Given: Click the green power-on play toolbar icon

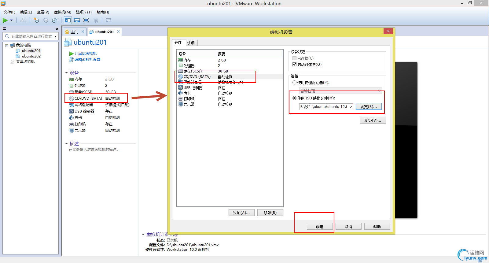Looking at the screenshot, I should [5, 20].
